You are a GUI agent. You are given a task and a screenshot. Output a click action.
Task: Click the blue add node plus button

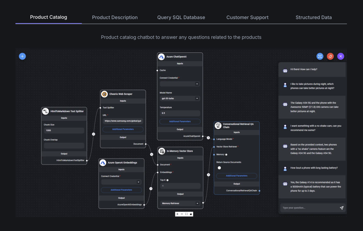tap(22, 56)
